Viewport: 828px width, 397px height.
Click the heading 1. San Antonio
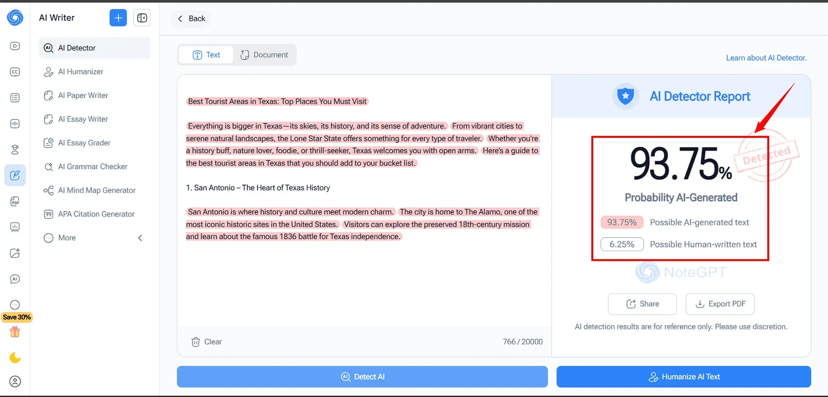click(258, 188)
